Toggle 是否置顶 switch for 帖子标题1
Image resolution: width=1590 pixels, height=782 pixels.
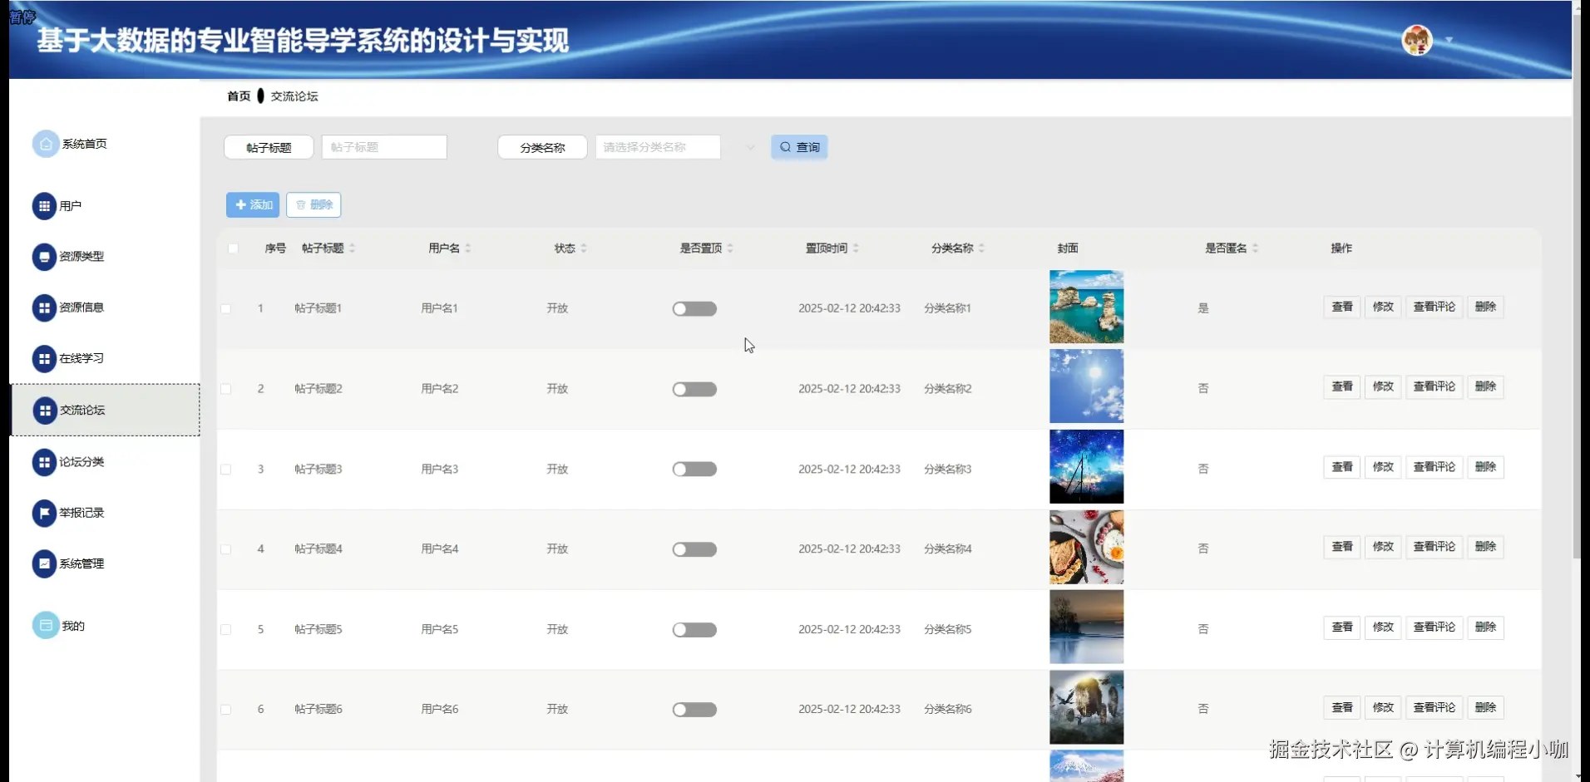pyautogui.click(x=694, y=309)
